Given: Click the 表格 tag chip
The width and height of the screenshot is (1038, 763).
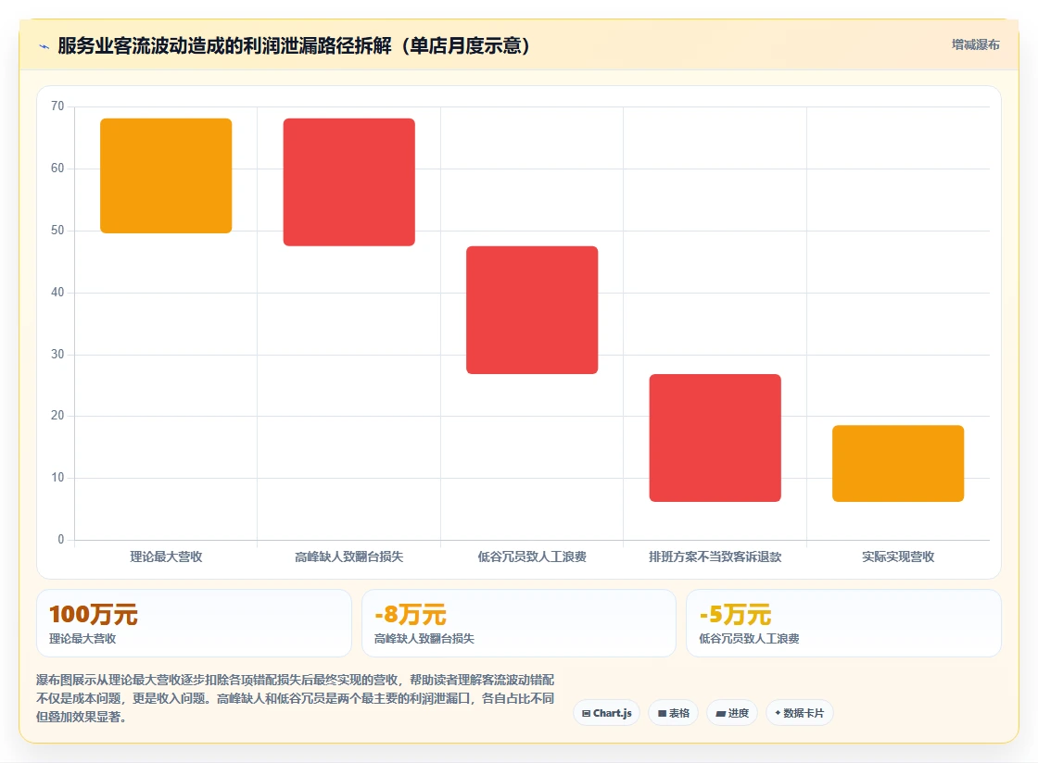Looking at the screenshot, I should tap(673, 713).
